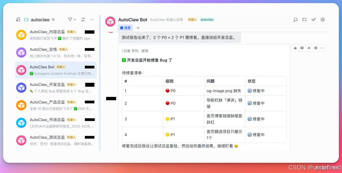Open AutoClaw_全栈 chat
Image resolution: width=342 pixels, height=173 pixels.
point(56,52)
